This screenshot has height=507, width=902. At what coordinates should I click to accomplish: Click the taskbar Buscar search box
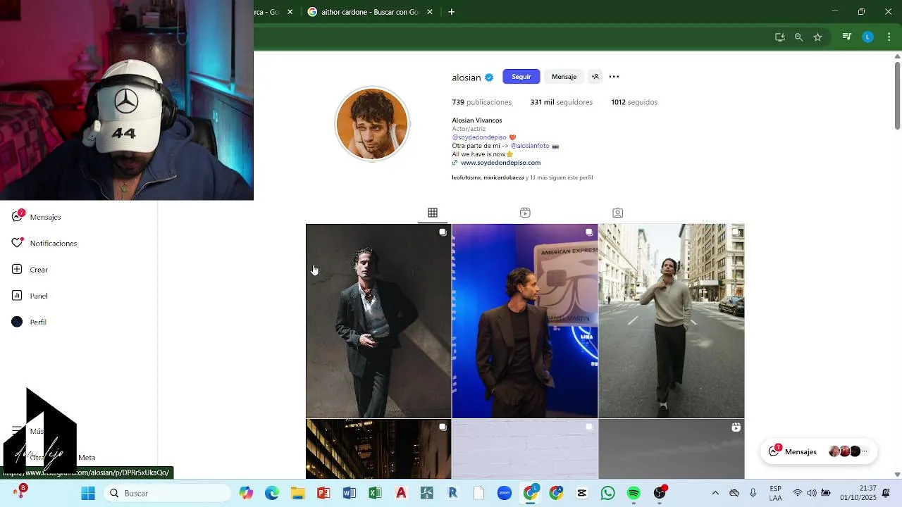point(169,493)
